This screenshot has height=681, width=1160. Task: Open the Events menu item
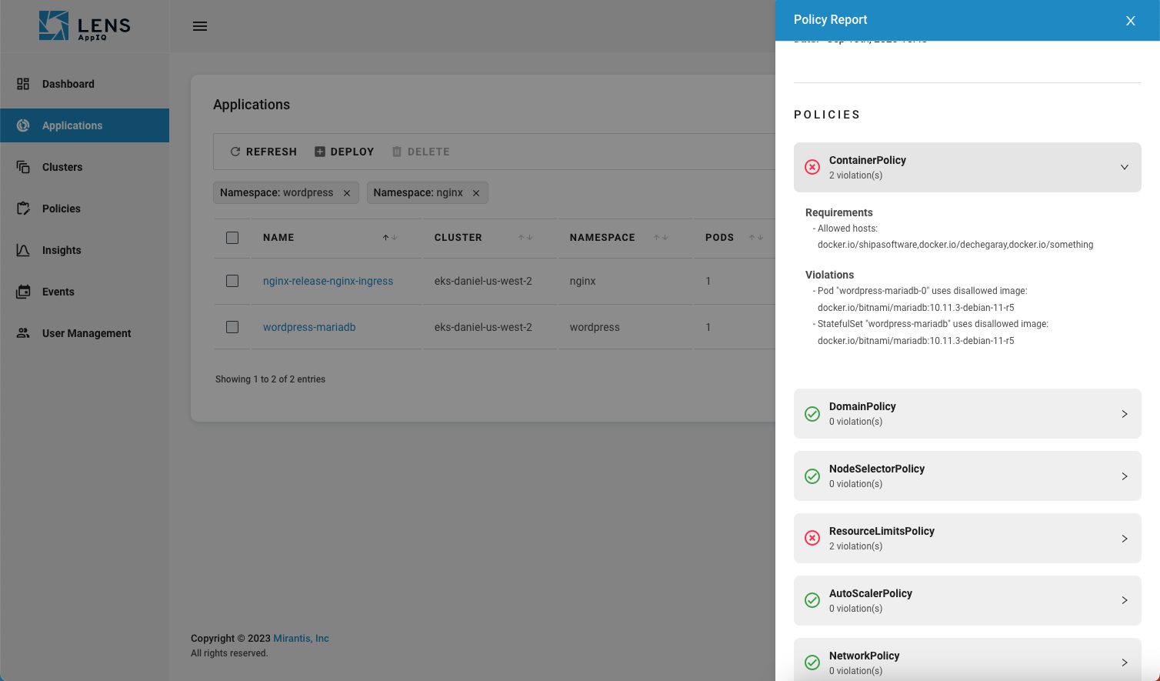(85, 292)
